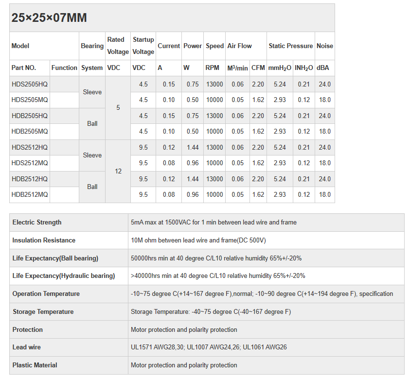Click the Startup Voltage column header
The height and width of the screenshot is (379, 410).
point(143,46)
